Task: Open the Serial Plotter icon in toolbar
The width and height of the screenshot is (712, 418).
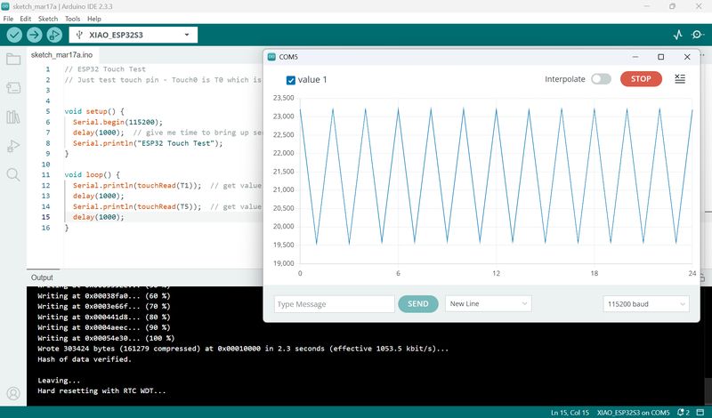Action: pyautogui.click(x=678, y=35)
